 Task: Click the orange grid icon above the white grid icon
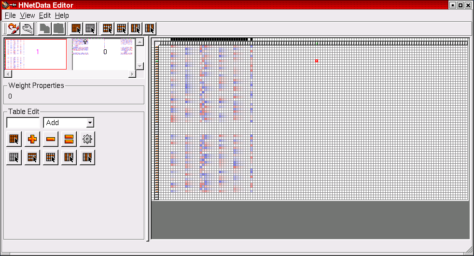(x=14, y=140)
